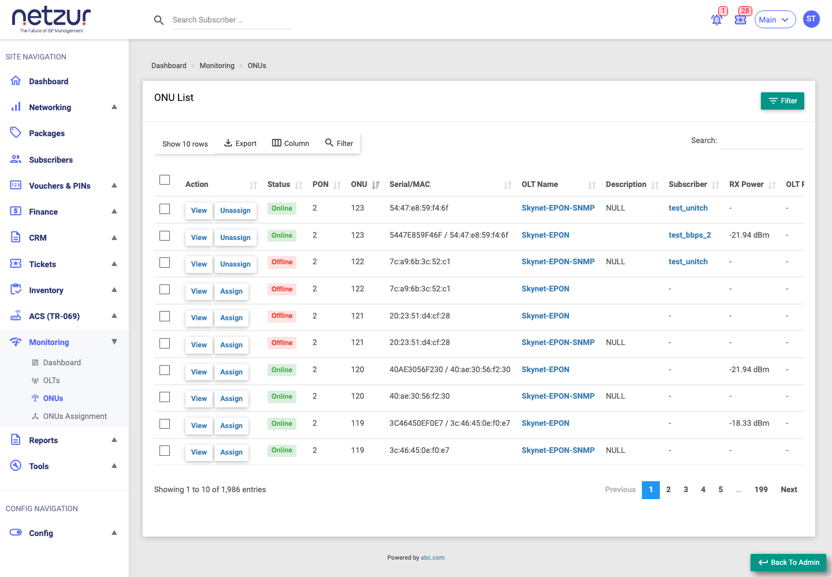Go to Next page

click(x=789, y=489)
